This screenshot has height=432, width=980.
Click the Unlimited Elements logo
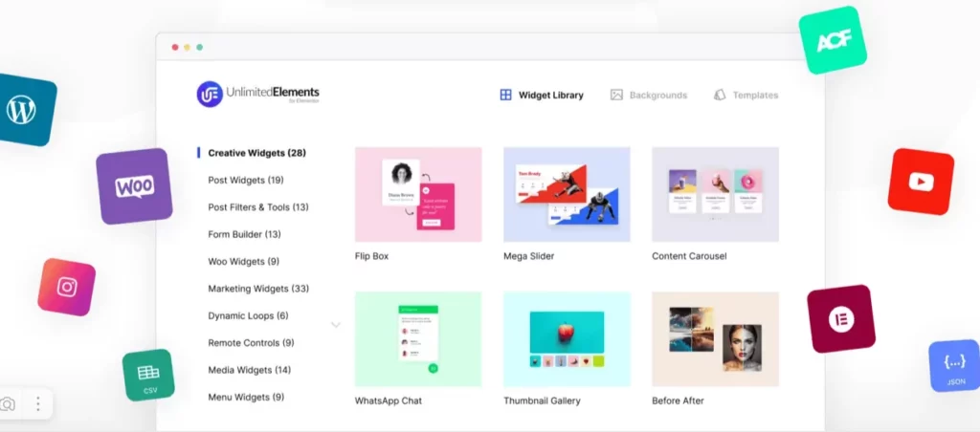[258, 95]
